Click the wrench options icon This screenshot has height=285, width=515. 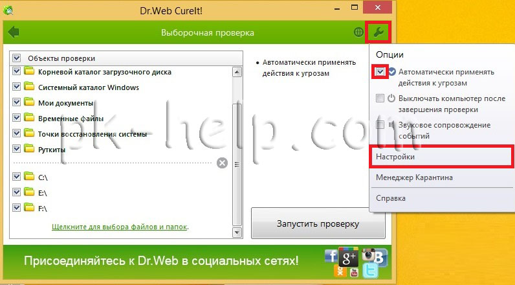pyautogui.click(x=378, y=32)
